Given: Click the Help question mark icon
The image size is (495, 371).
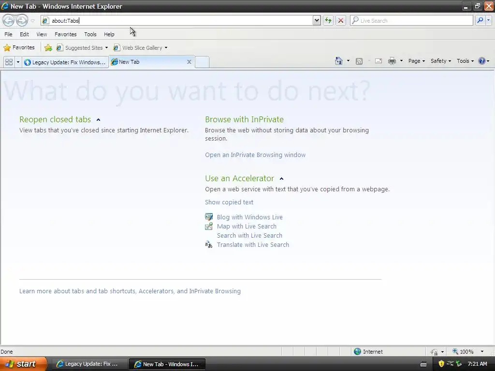Looking at the screenshot, I should pyautogui.click(x=482, y=61).
